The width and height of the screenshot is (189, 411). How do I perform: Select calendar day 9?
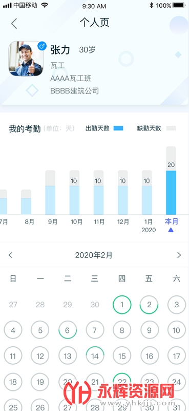pyautogui.click(x=149, y=330)
